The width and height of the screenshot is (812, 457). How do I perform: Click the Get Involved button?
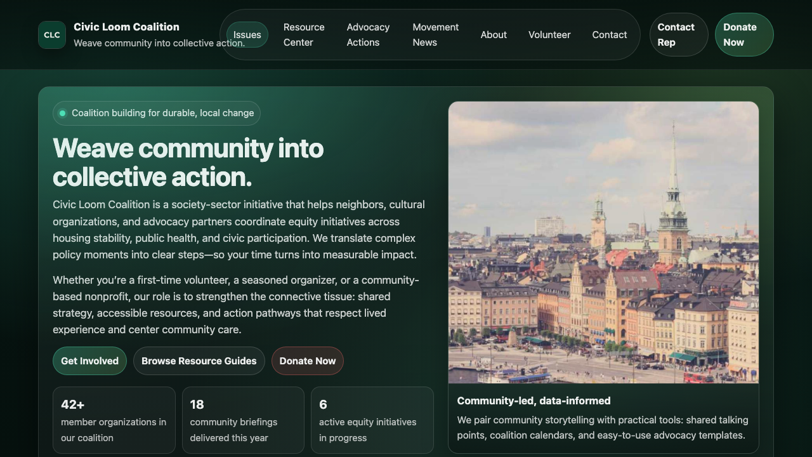point(89,361)
